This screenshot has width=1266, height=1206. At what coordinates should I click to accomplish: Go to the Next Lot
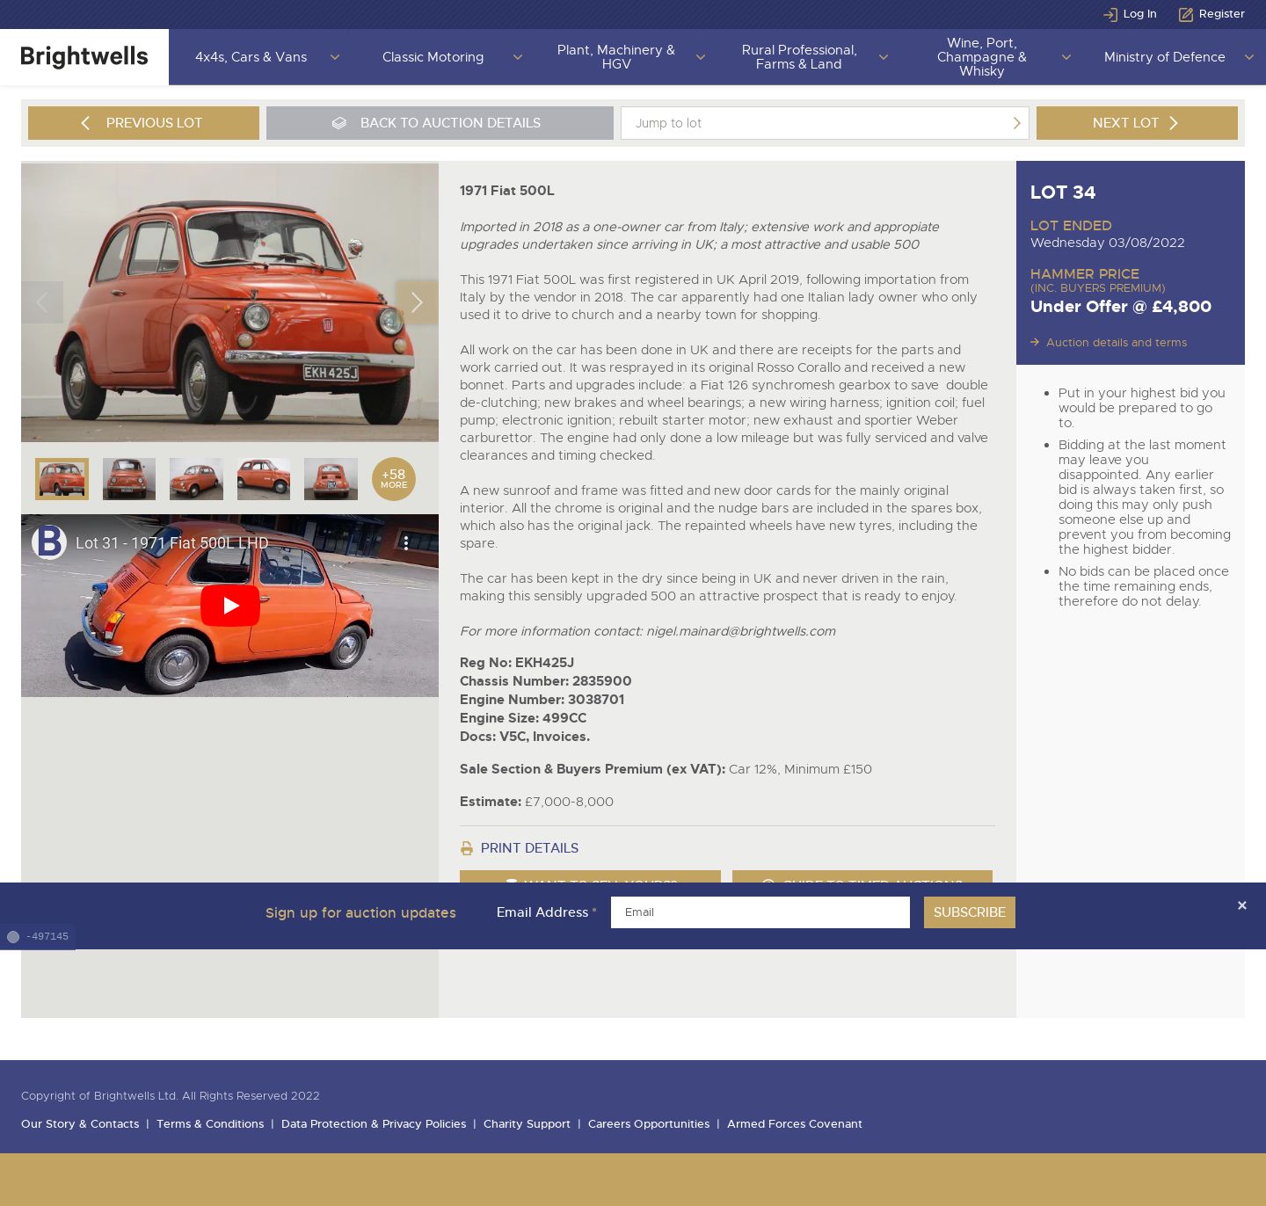click(1137, 123)
